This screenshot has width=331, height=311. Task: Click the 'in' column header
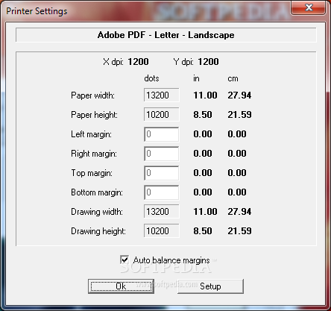point(196,78)
